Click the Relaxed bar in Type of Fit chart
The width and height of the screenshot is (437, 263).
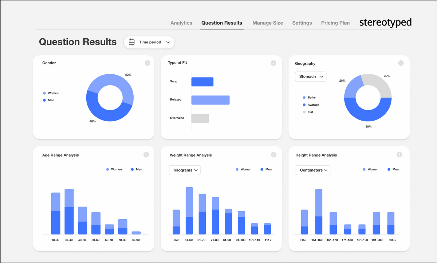coord(210,100)
